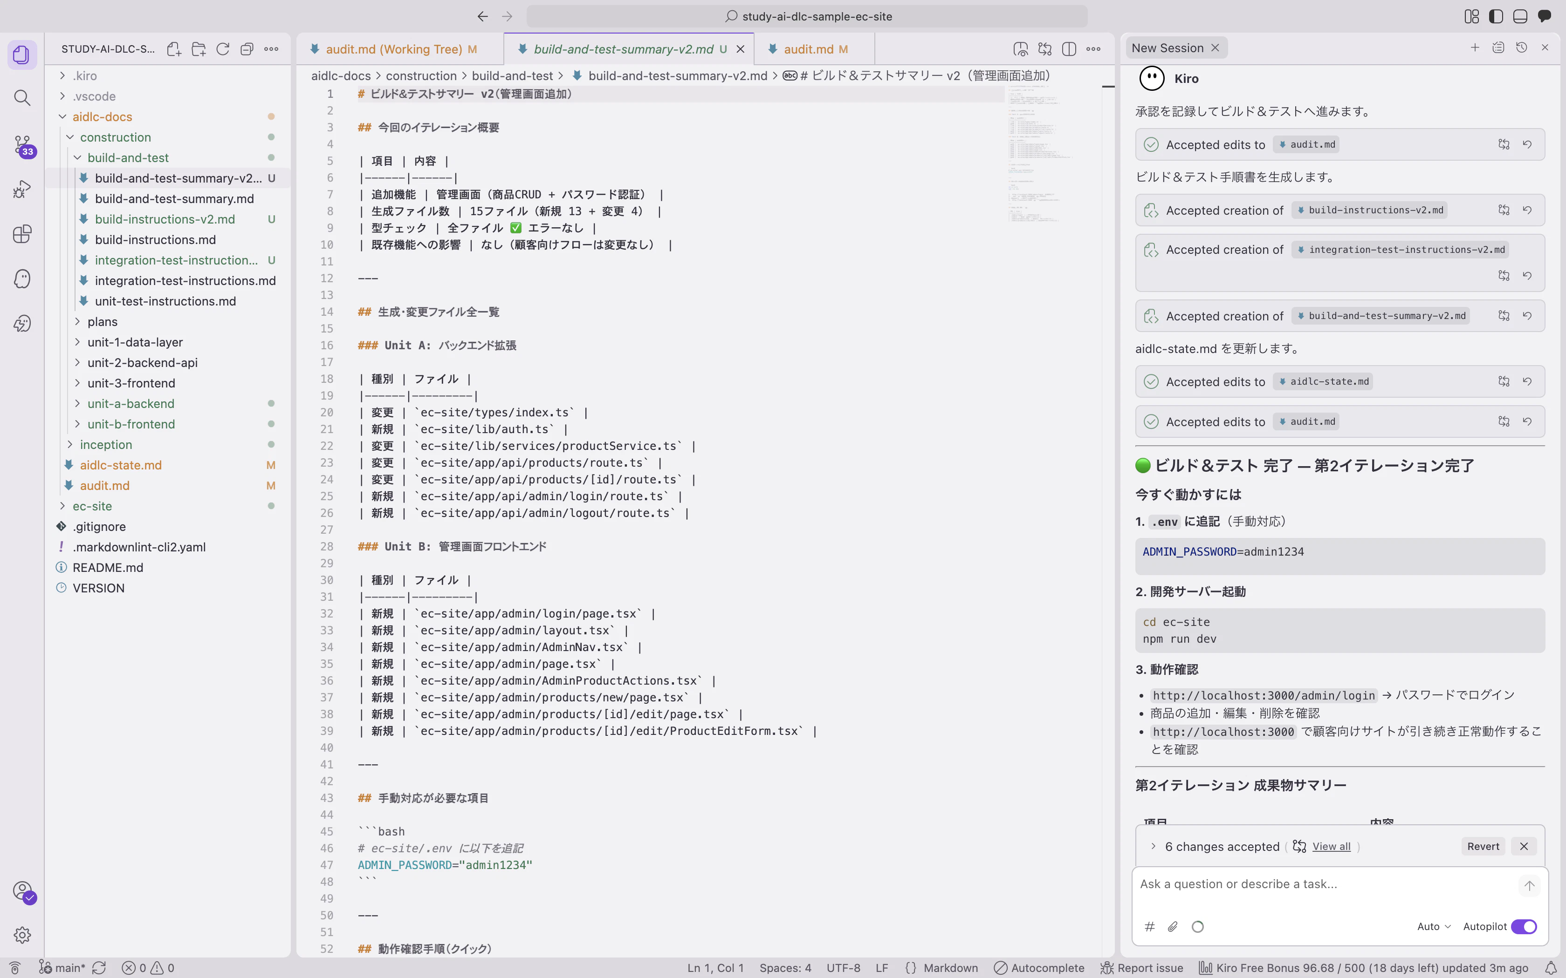Click the UTF-8 encoding indicator

tap(843, 968)
